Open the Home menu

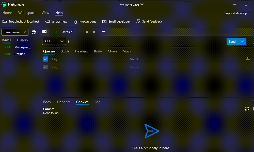click(7, 13)
